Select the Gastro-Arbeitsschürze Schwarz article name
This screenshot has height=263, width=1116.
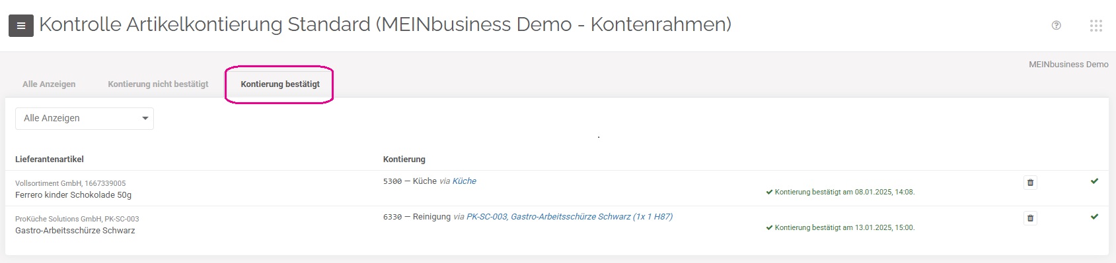75,231
